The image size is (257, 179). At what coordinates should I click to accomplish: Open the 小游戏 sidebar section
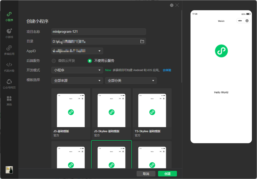pyautogui.click(x=9, y=33)
